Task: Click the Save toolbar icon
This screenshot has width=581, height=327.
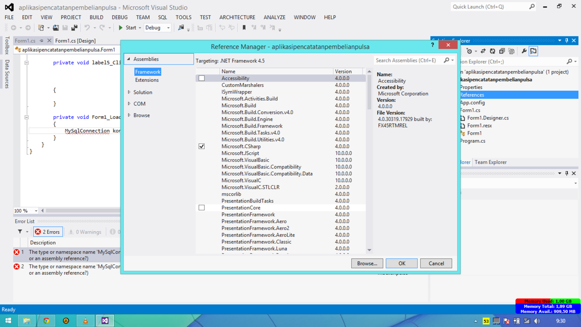Action: click(65, 28)
